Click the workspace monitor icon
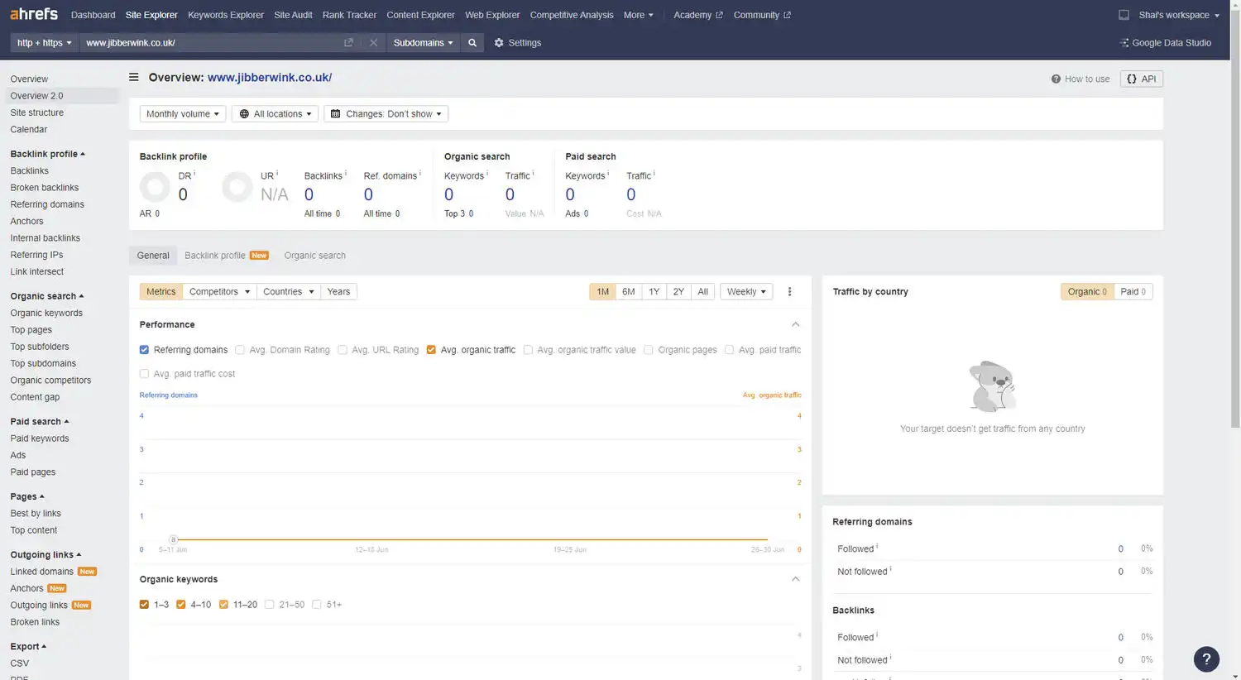1241x680 pixels. coord(1124,15)
